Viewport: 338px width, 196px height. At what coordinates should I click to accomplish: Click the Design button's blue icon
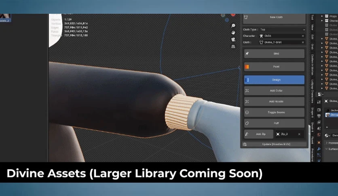[x=247, y=80]
